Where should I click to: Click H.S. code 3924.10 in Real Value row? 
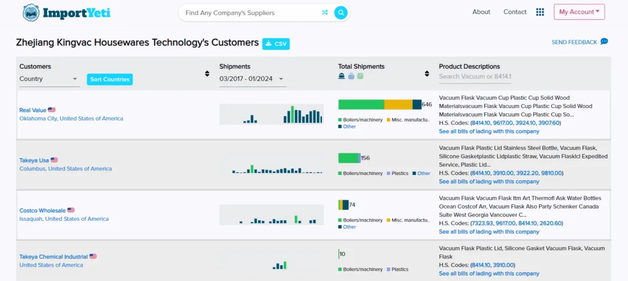[526, 123]
